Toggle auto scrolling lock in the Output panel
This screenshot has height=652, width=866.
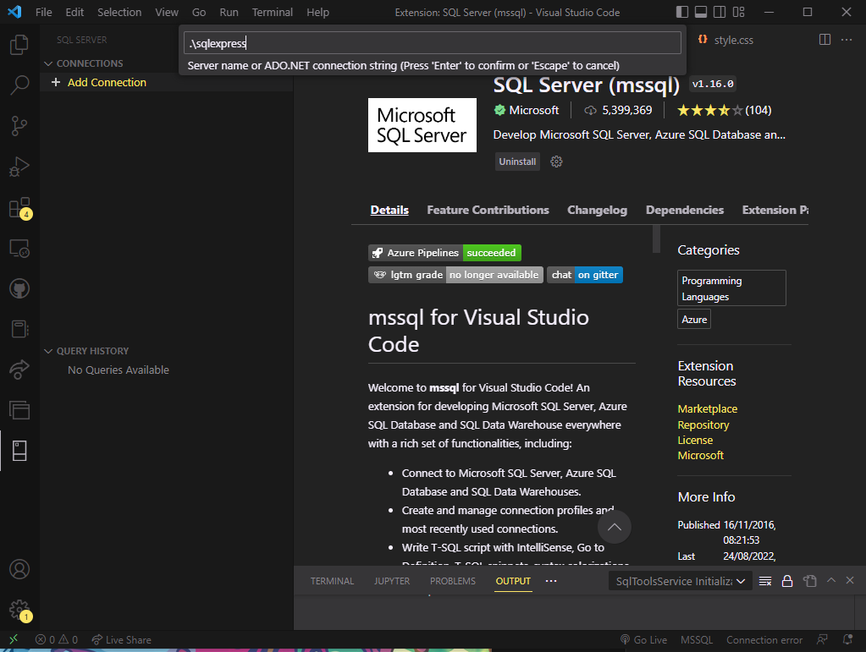pyautogui.click(x=786, y=581)
